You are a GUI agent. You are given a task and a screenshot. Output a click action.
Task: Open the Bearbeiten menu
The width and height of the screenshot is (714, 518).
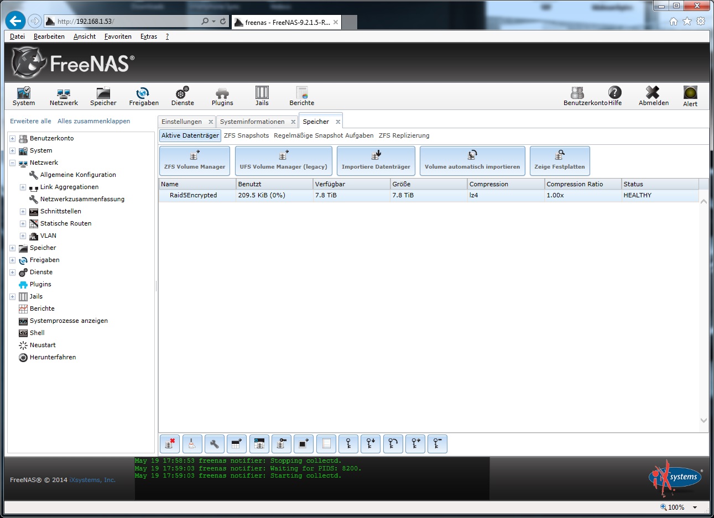pos(49,36)
